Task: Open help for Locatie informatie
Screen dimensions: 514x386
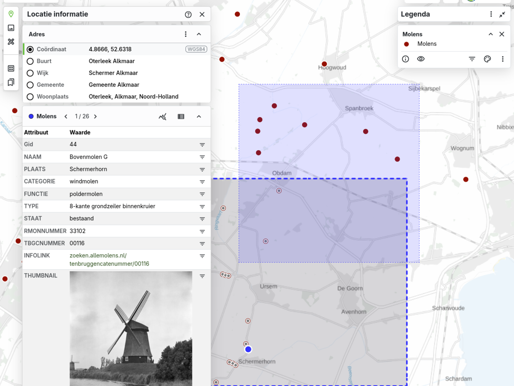Action: coord(188,14)
